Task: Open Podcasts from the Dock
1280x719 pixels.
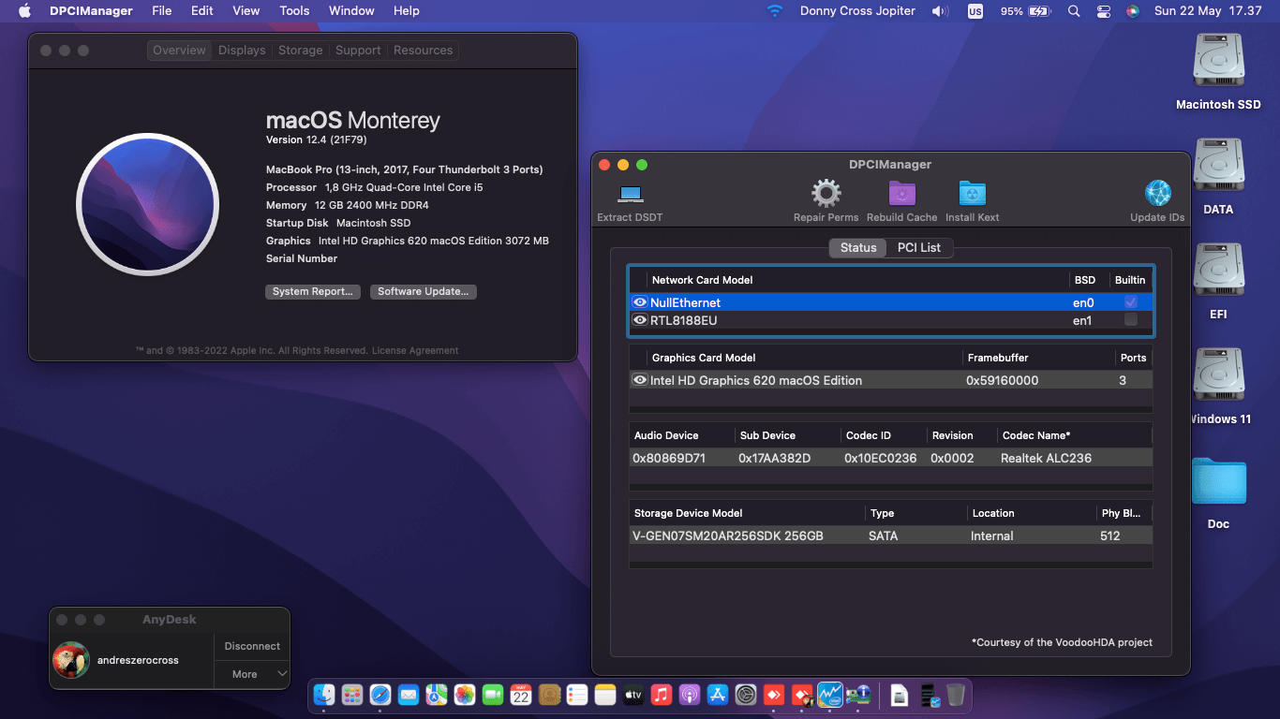Action: pyautogui.click(x=690, y=695)
